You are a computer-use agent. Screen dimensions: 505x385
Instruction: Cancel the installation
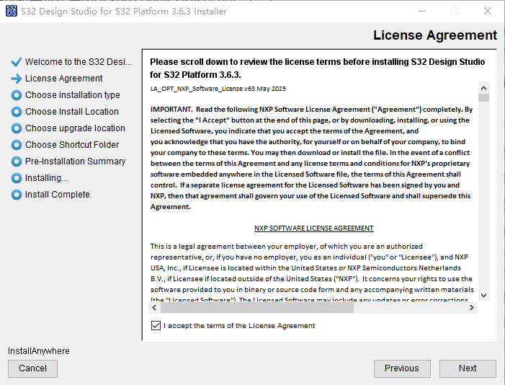coord(32,368)
